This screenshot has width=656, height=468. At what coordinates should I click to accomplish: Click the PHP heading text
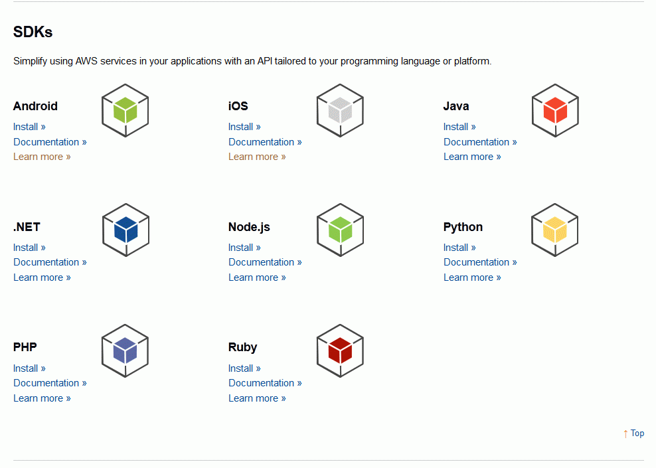25,347
